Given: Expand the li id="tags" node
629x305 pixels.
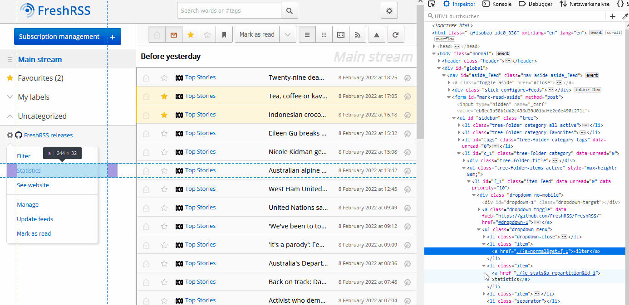Looking at the screenshot, I should click(x=459, y=140).
